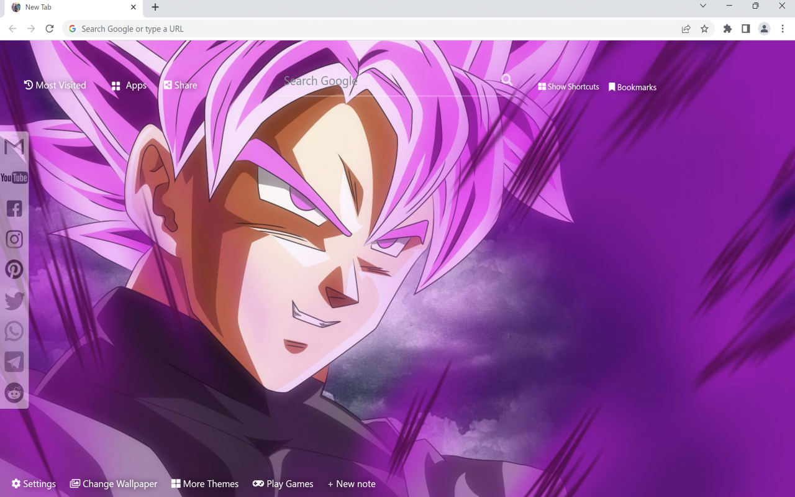Open Telegram from the sidebar
The height and width of the screenshot is (497, 795).
pyautogui.click(x=14, y=362)
